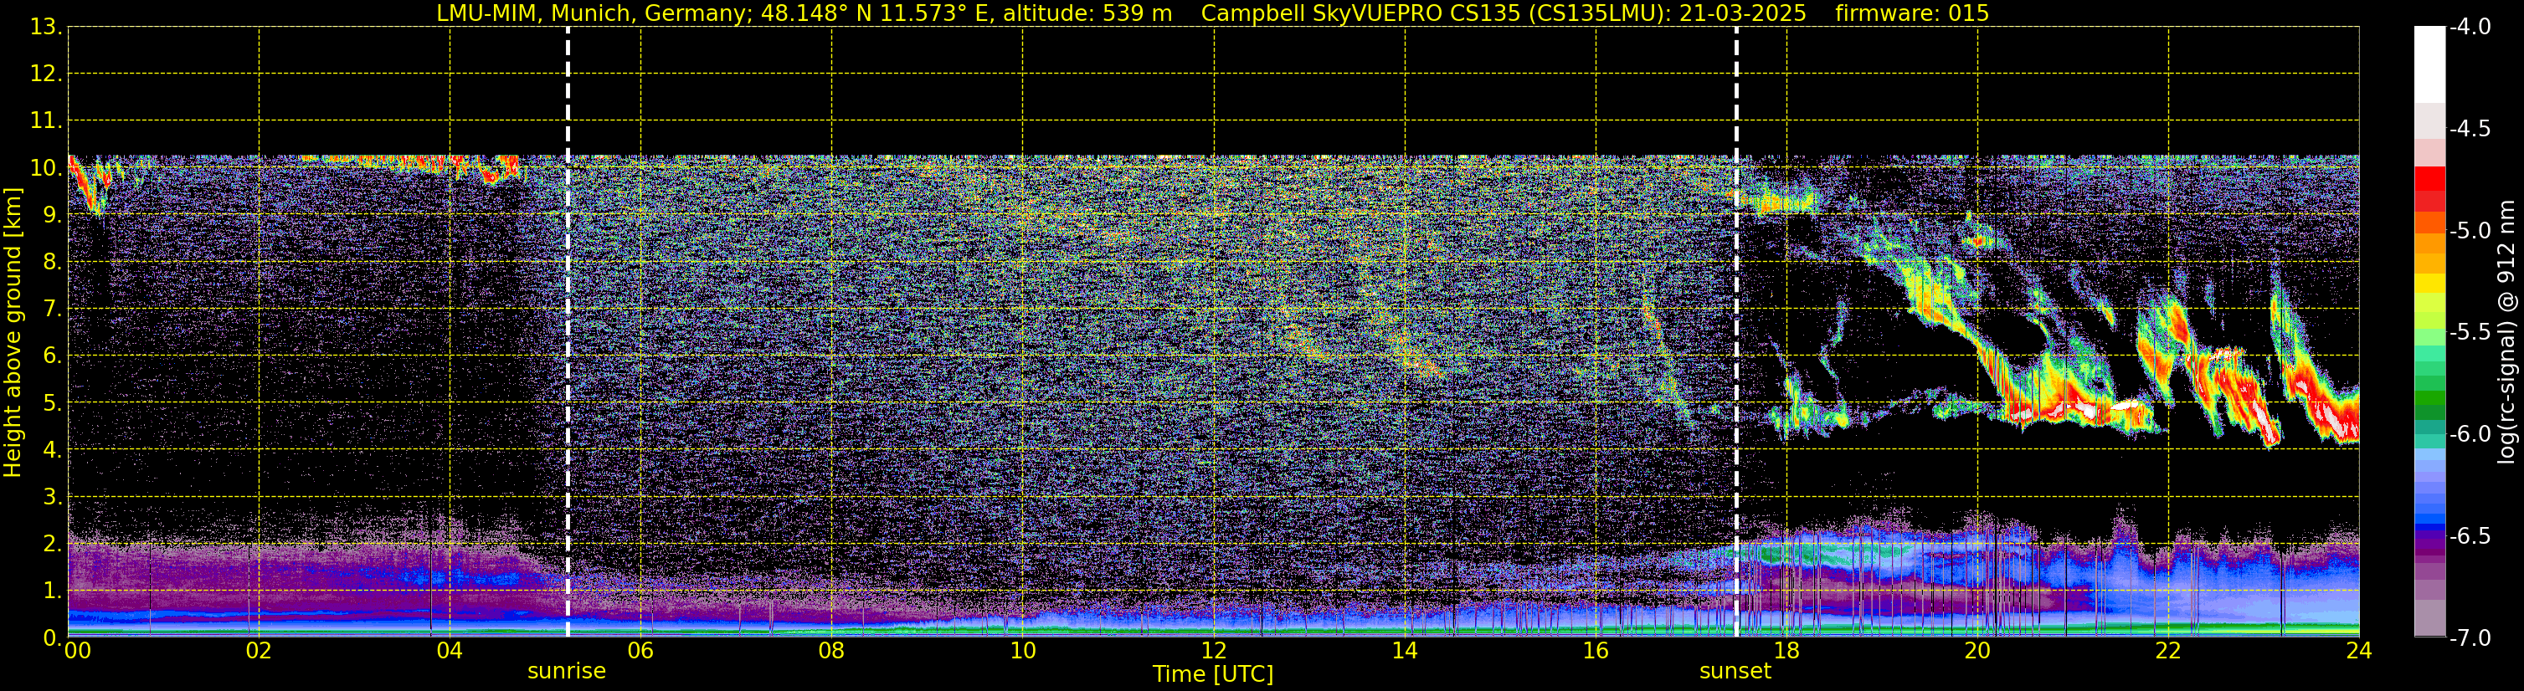Viewport: 2524px width, 691px height.
Task: Click the time axis tick '16'
Action: coord(1596,650)
